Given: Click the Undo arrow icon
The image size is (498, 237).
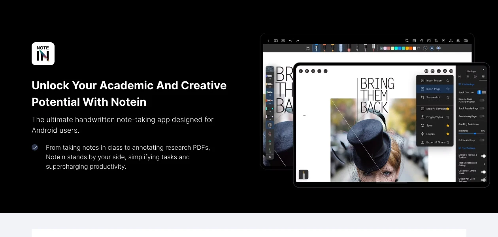Looking at the screenshot, I should (290, 40).
